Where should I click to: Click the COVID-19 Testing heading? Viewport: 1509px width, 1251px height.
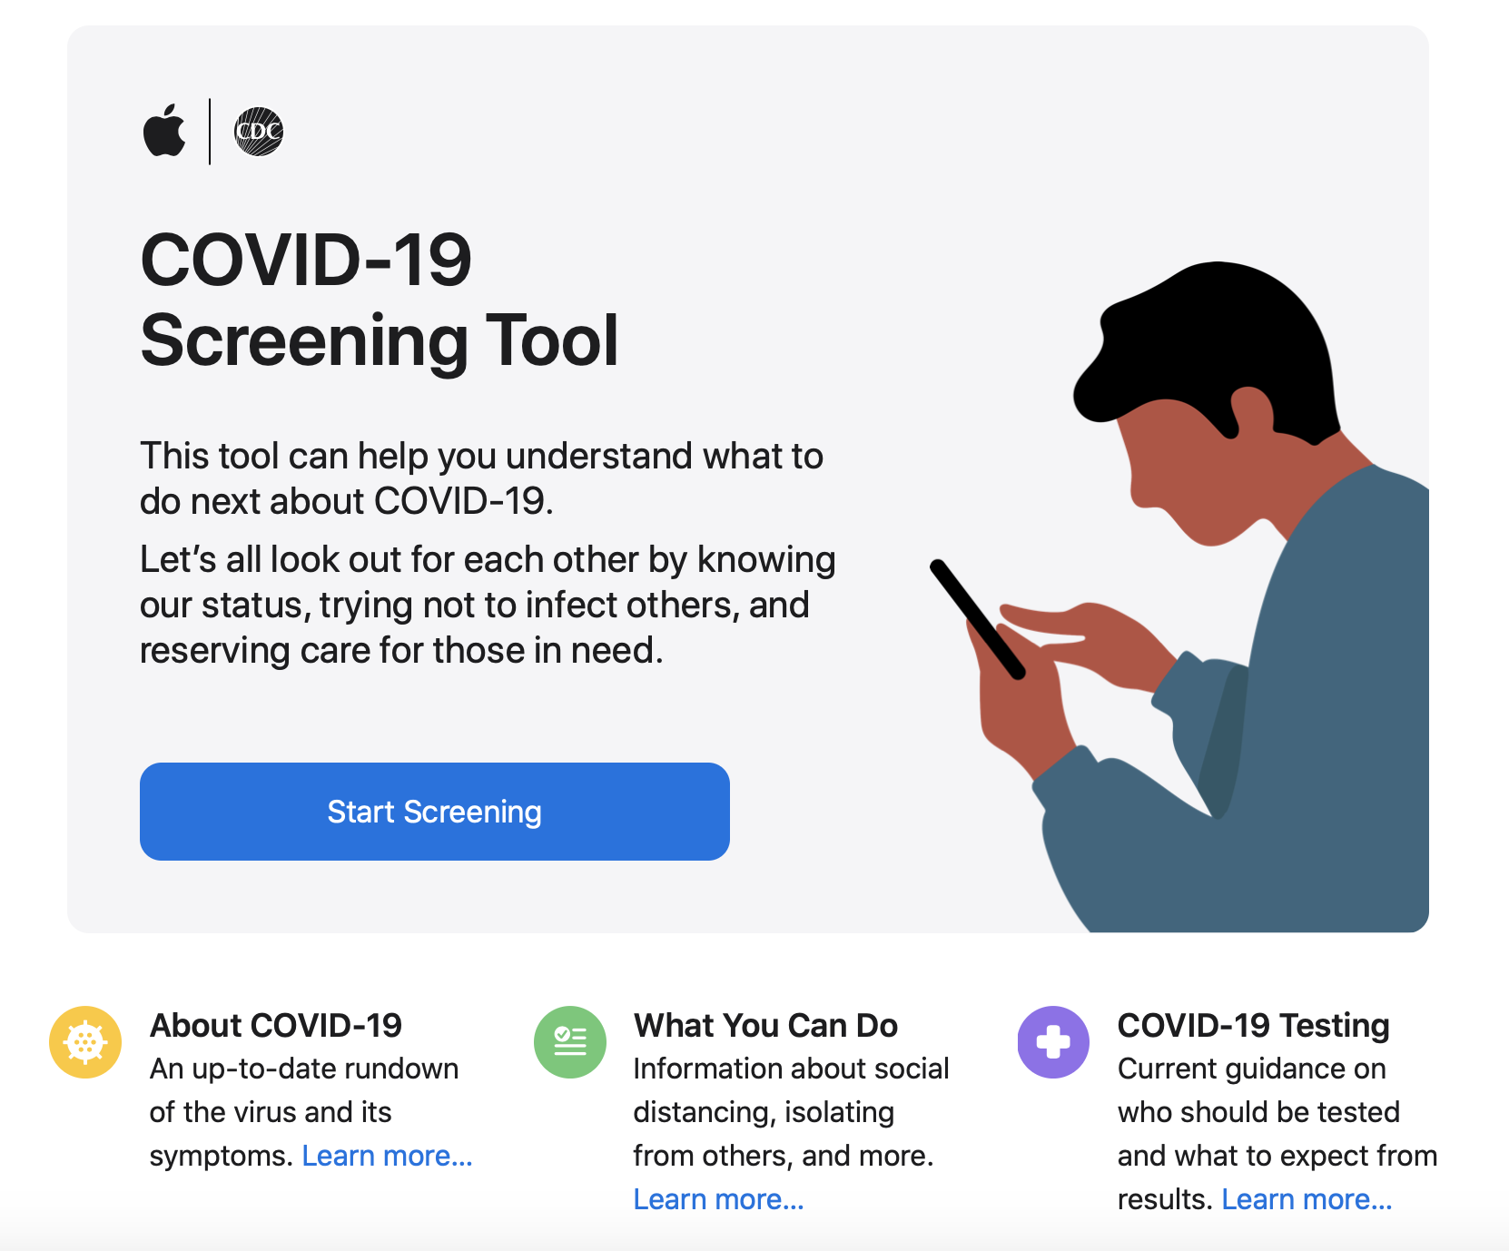1253,1025
